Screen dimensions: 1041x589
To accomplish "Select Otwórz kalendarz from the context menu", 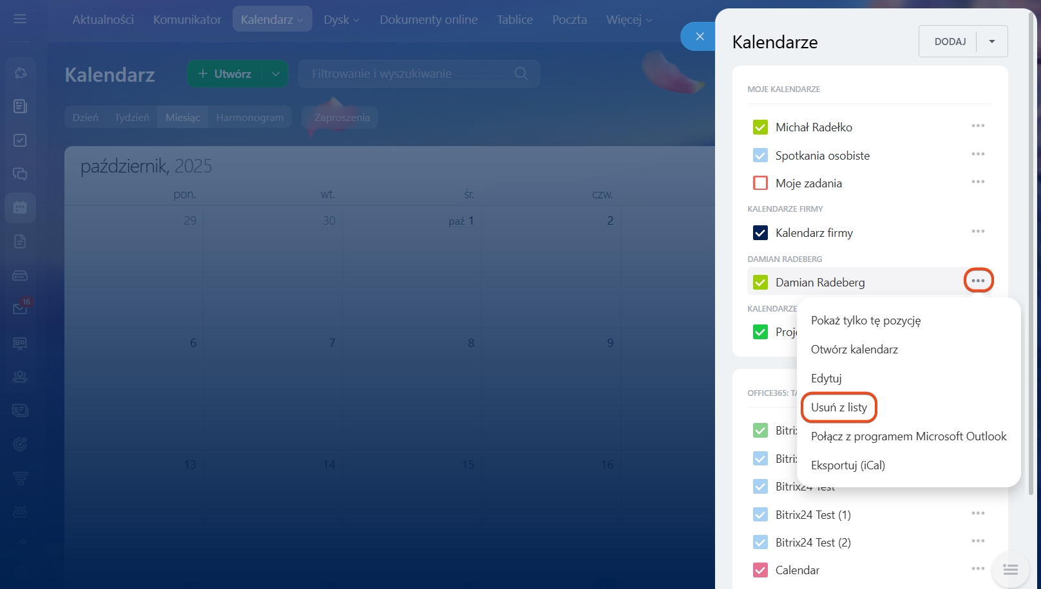I will 854,350.
